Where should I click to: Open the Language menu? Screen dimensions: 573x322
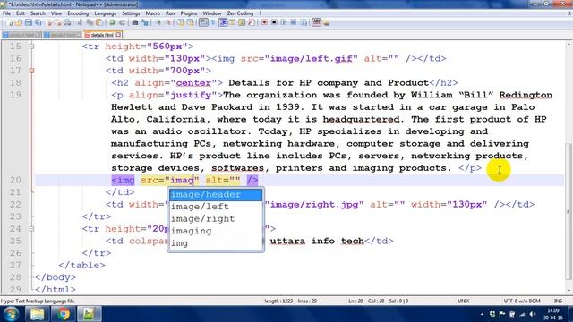[x=106, y=13]
